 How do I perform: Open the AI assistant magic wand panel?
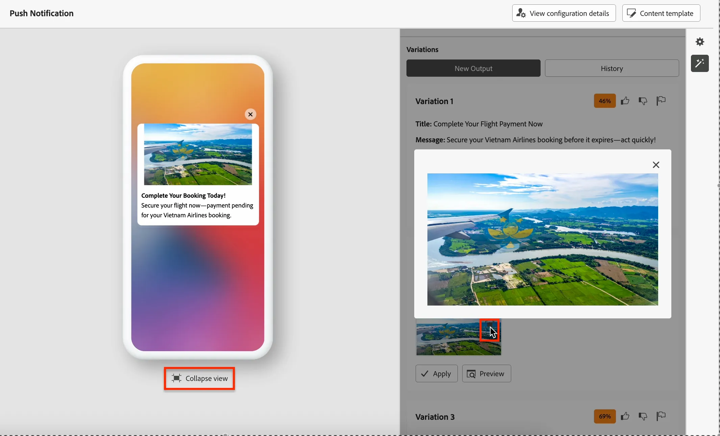coord(700,63)
